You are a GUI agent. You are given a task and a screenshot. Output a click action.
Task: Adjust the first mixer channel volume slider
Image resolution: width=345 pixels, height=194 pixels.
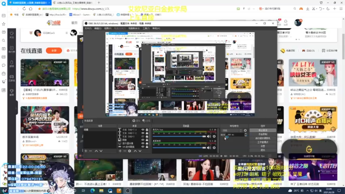180,136
